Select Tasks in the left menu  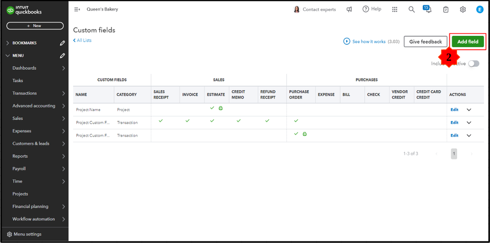click(x=18, y=81)
